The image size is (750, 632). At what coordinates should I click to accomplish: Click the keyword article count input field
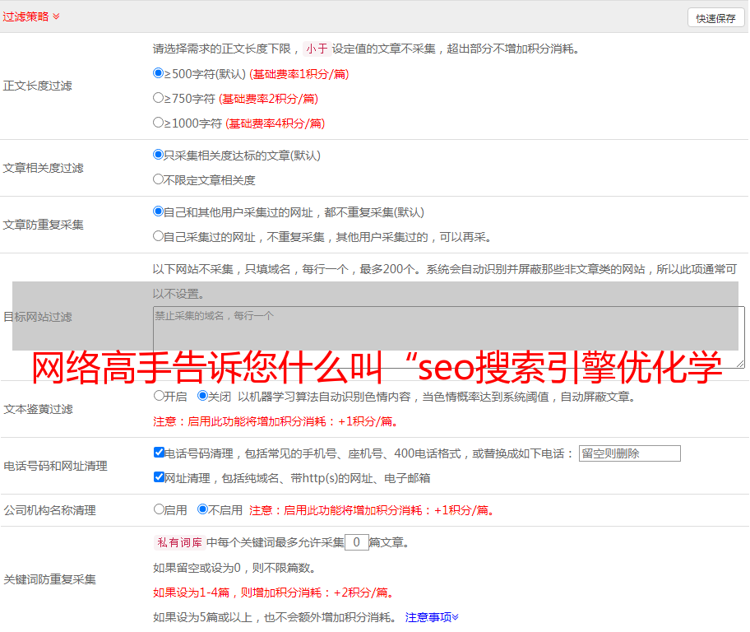(x=356, y=542)
